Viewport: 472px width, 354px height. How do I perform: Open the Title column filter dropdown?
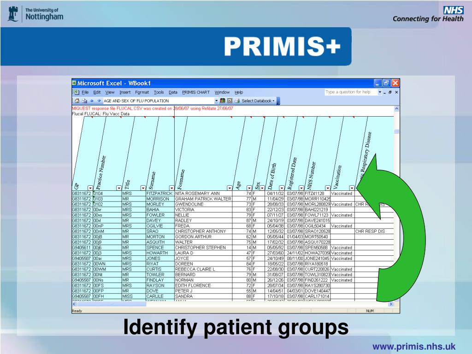pos(143,188)
